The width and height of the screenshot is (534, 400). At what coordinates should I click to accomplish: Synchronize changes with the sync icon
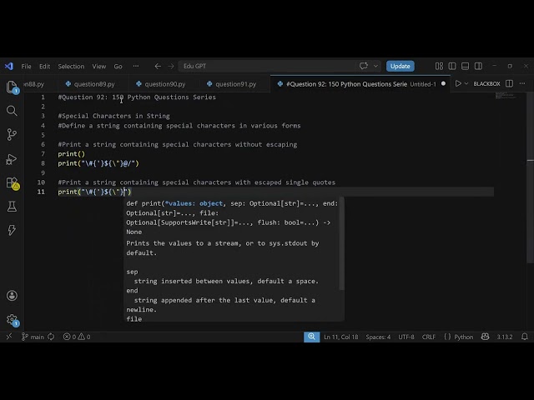(51, 337)
